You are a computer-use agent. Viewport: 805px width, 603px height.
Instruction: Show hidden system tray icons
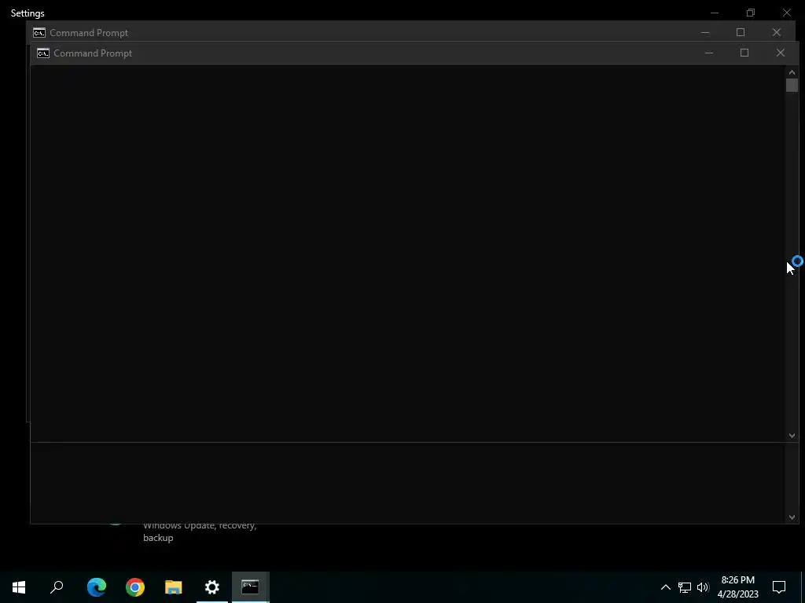665,587
